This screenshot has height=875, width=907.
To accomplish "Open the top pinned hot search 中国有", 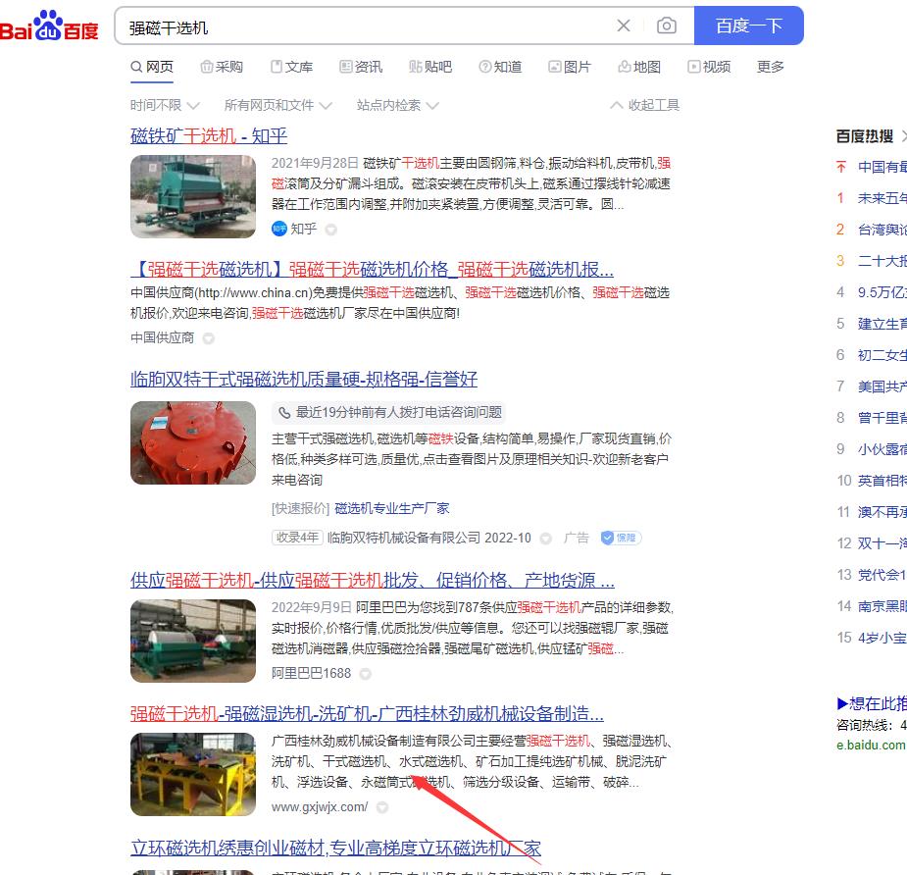I will [882, 167].
